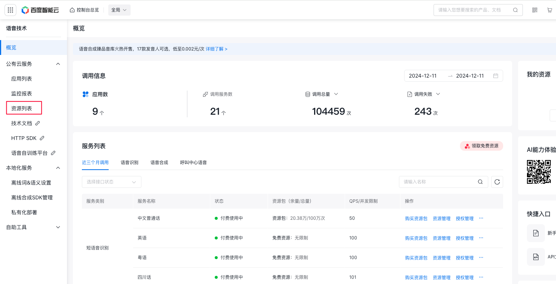Switch to 呼叫中心语音 tab
Viewport: 556px width, 284px height.
[194, 162]
